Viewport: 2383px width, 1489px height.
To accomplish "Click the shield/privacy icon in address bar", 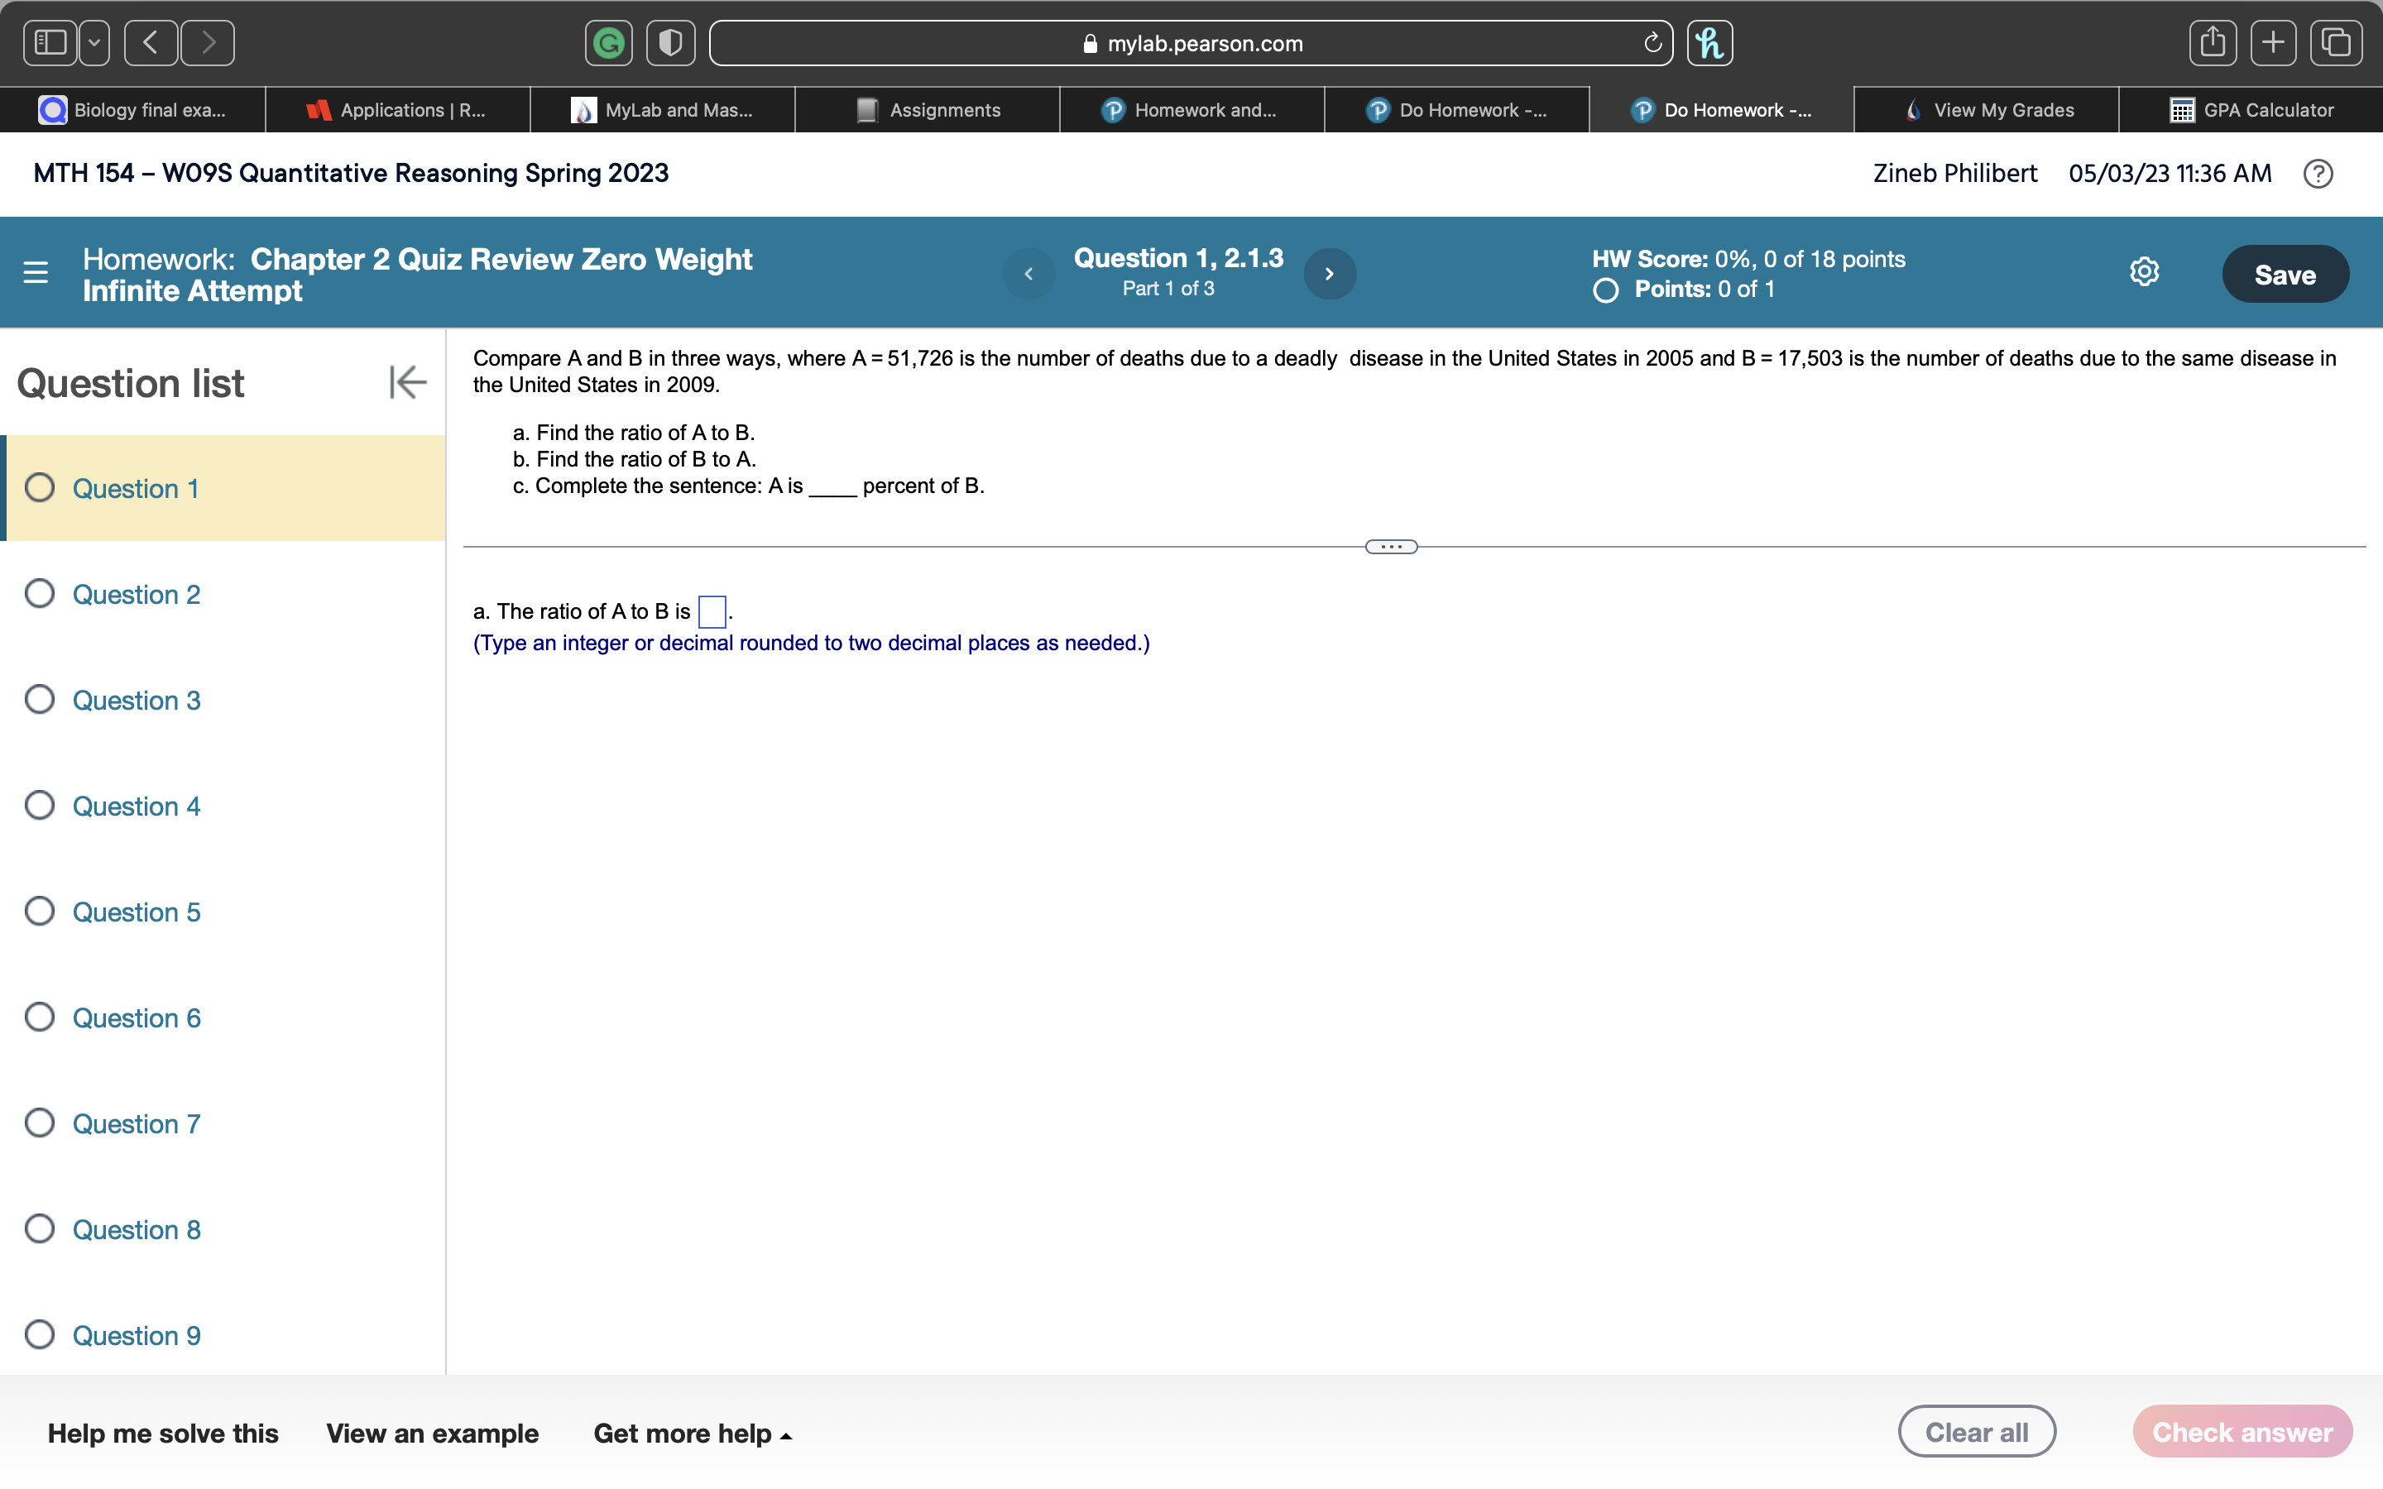I will [x=669, y=41].
